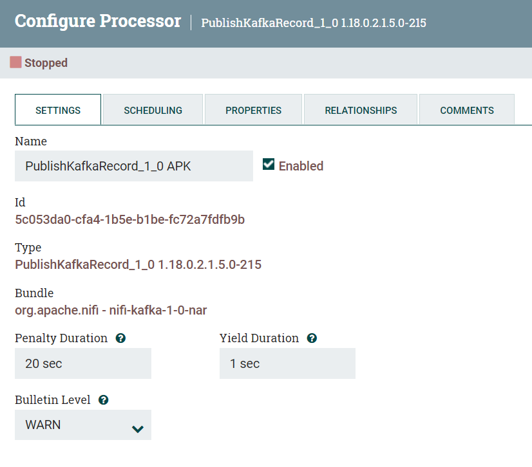The image size is (532, 467).
Task: Open the PROPERTIES tab
Action: click(253, 110)
